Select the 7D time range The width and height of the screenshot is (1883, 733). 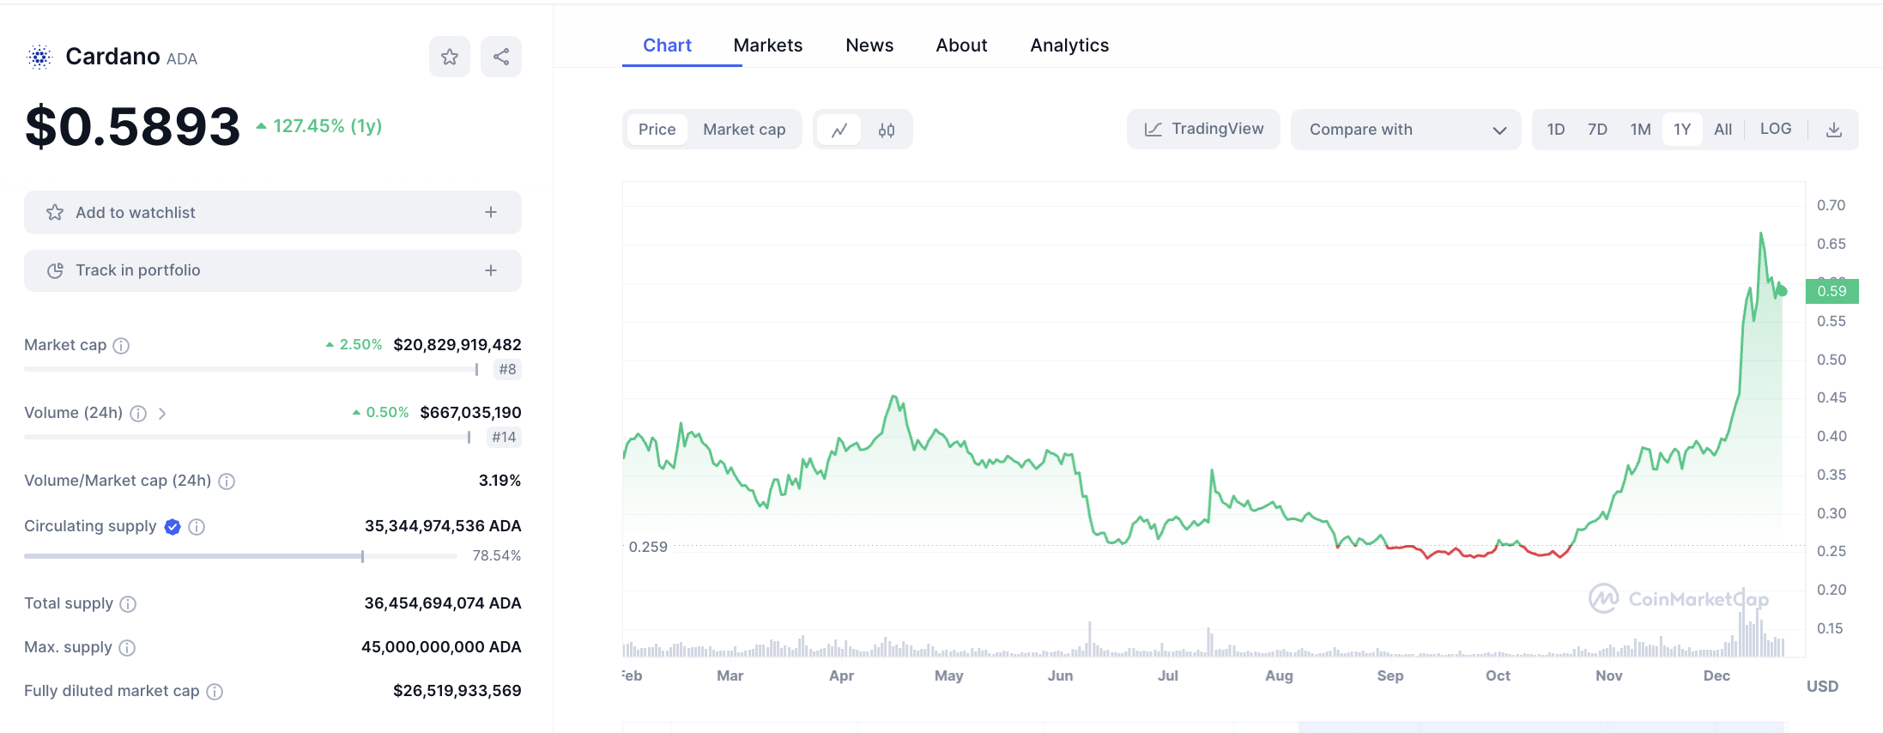(x=1596, y=130)
